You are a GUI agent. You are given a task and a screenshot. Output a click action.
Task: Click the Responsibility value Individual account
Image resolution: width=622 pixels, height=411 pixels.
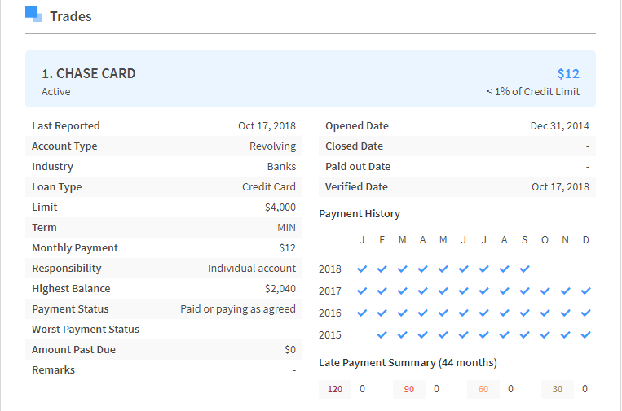pyautogui.click(x=252, y=269)
